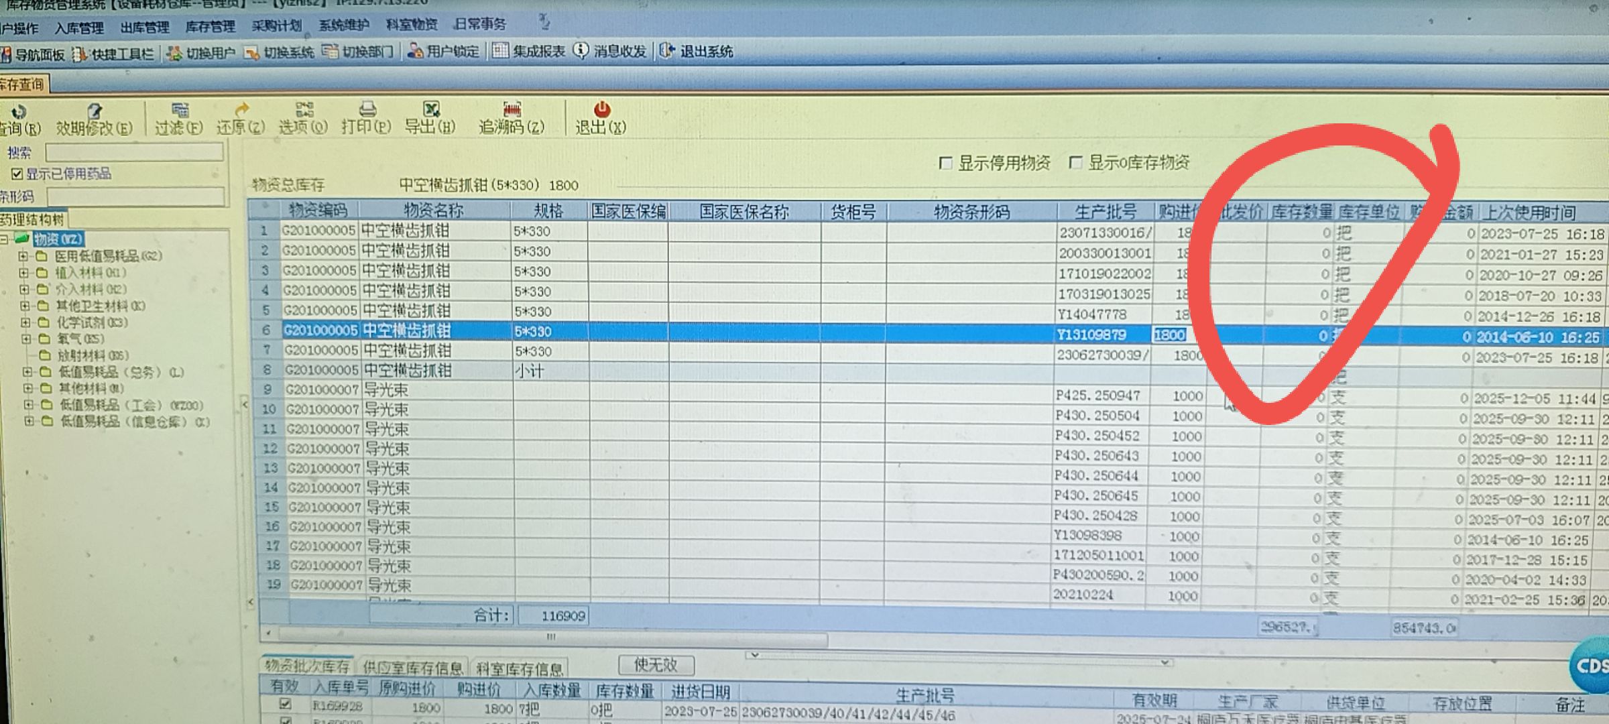Enable 显示0库存物资 checkbox
1609x724 pixels.
pyautogui.click(x=1075, y=163)
